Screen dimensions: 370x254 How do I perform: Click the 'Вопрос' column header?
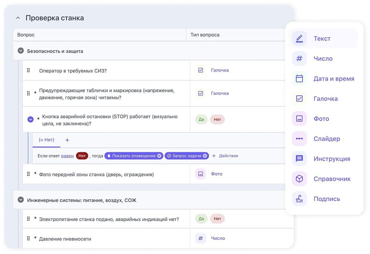tap(26, 35)
